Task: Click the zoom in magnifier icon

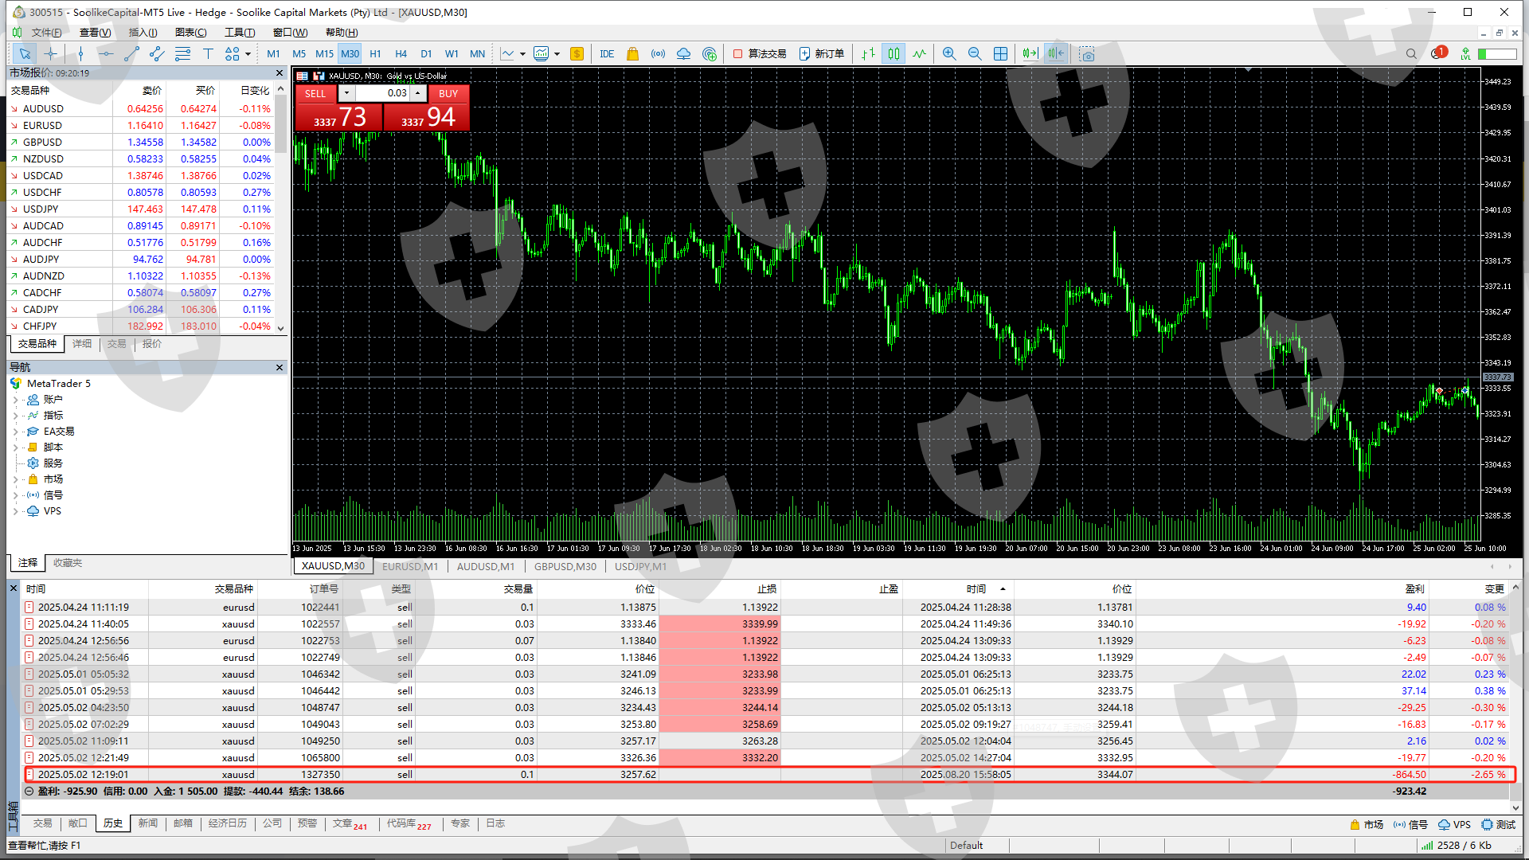Action: click(948, 53)
